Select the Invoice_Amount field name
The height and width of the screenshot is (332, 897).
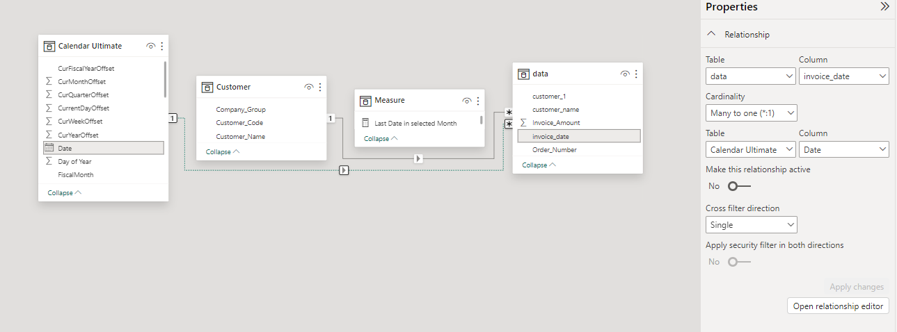[x=556, y=123]
